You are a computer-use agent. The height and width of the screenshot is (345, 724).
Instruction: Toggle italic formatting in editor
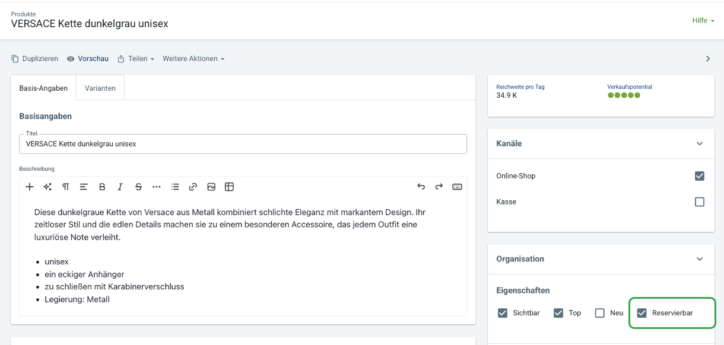tap(120, 187)
